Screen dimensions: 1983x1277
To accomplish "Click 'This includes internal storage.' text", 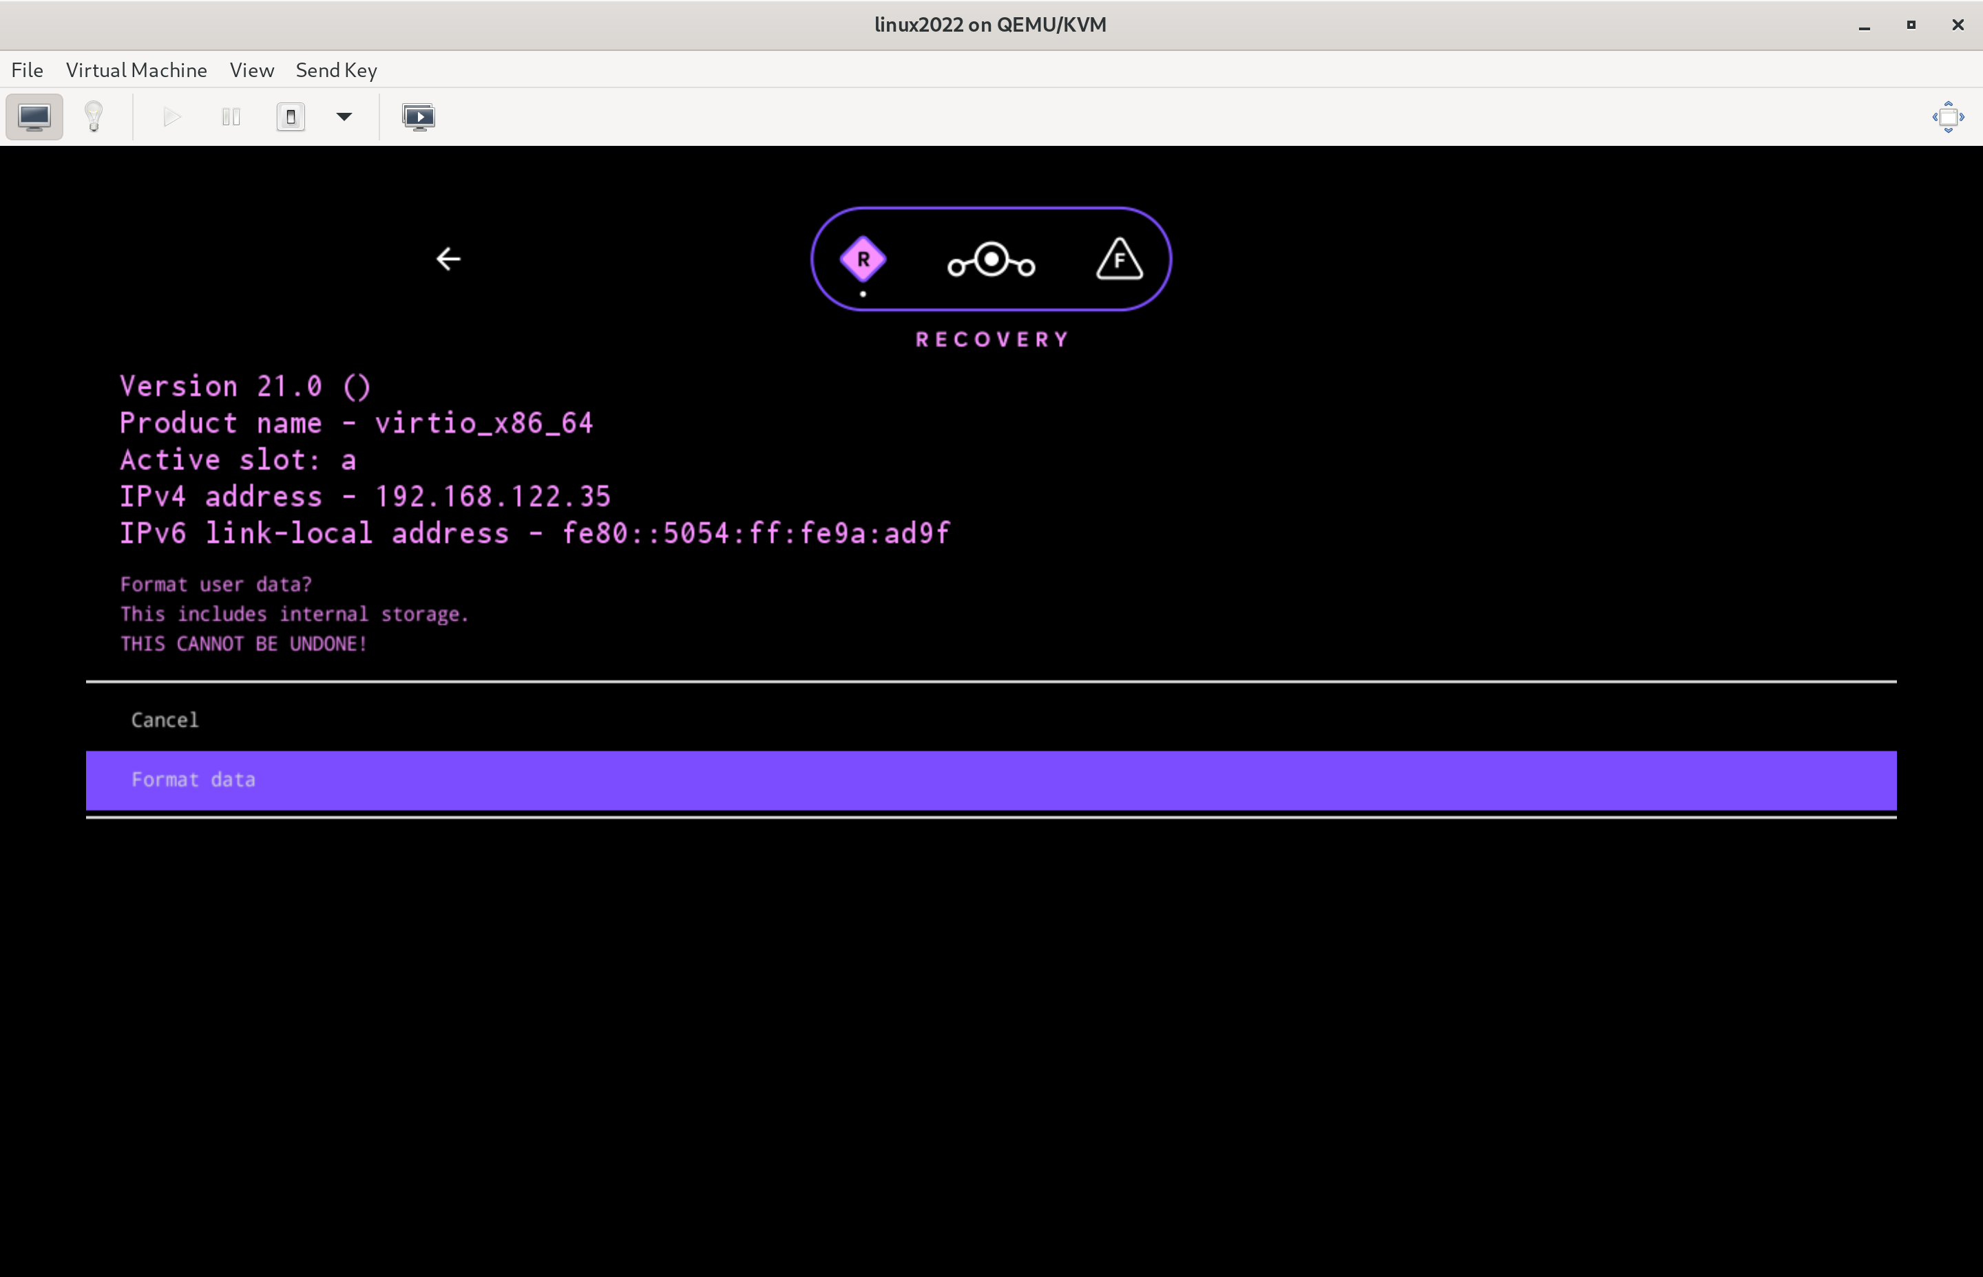I will (295, 614).
